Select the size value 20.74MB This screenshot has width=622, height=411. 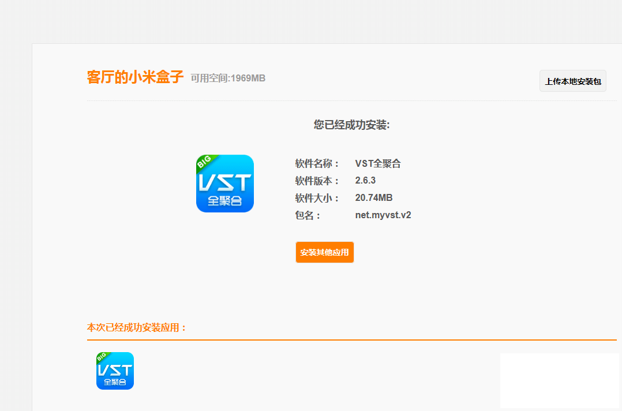click(x=374, y=197)
